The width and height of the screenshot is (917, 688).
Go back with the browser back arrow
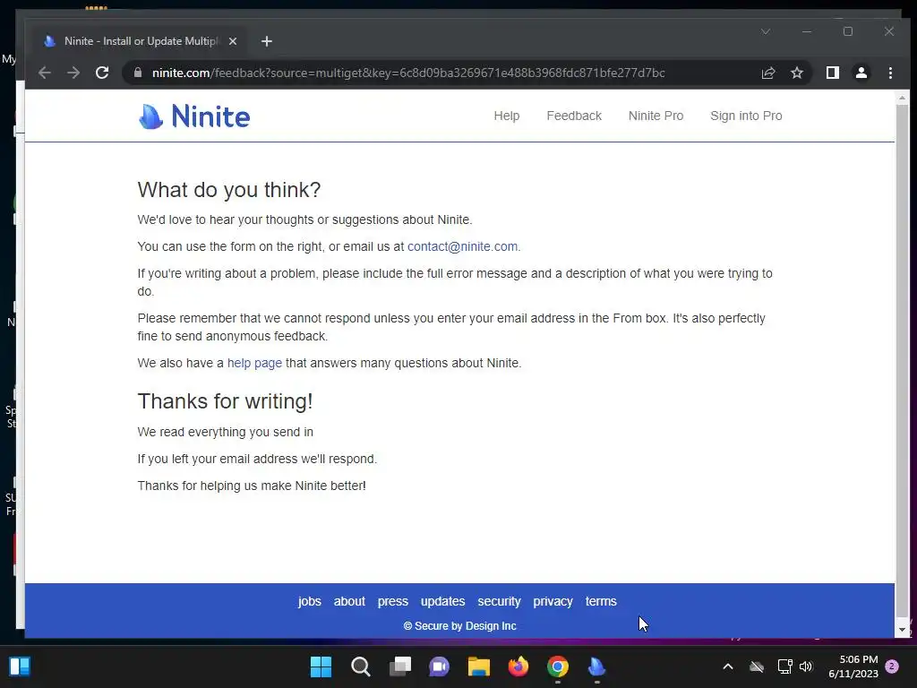(45, 73)
